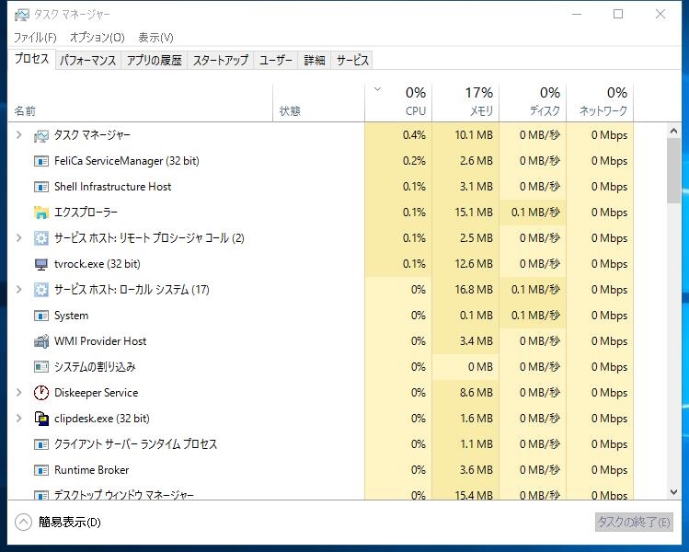Sort by the 状態 column header
The image size is (689, 552).
pyautogui.click(x=318, y=102)
